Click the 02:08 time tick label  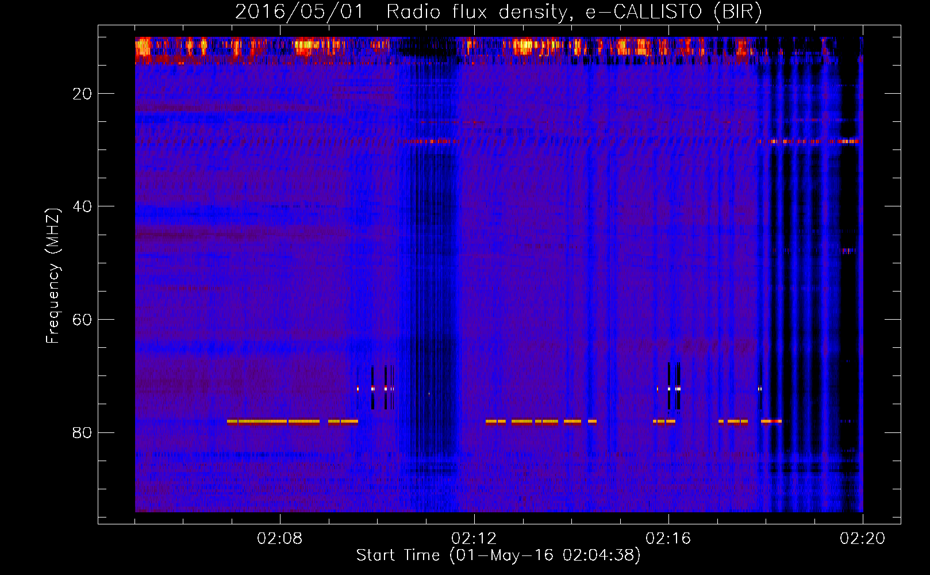pos(280,539)
